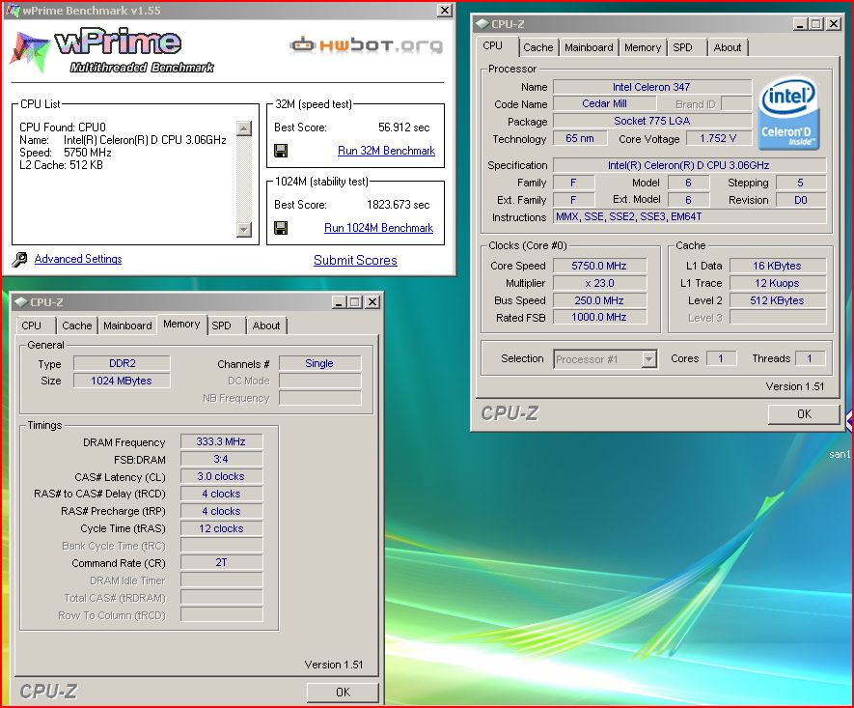This screenshot has width=854, height=708.
Task: Click the 3.0 clocks CAS latency value
Action: tap(221, 476)
